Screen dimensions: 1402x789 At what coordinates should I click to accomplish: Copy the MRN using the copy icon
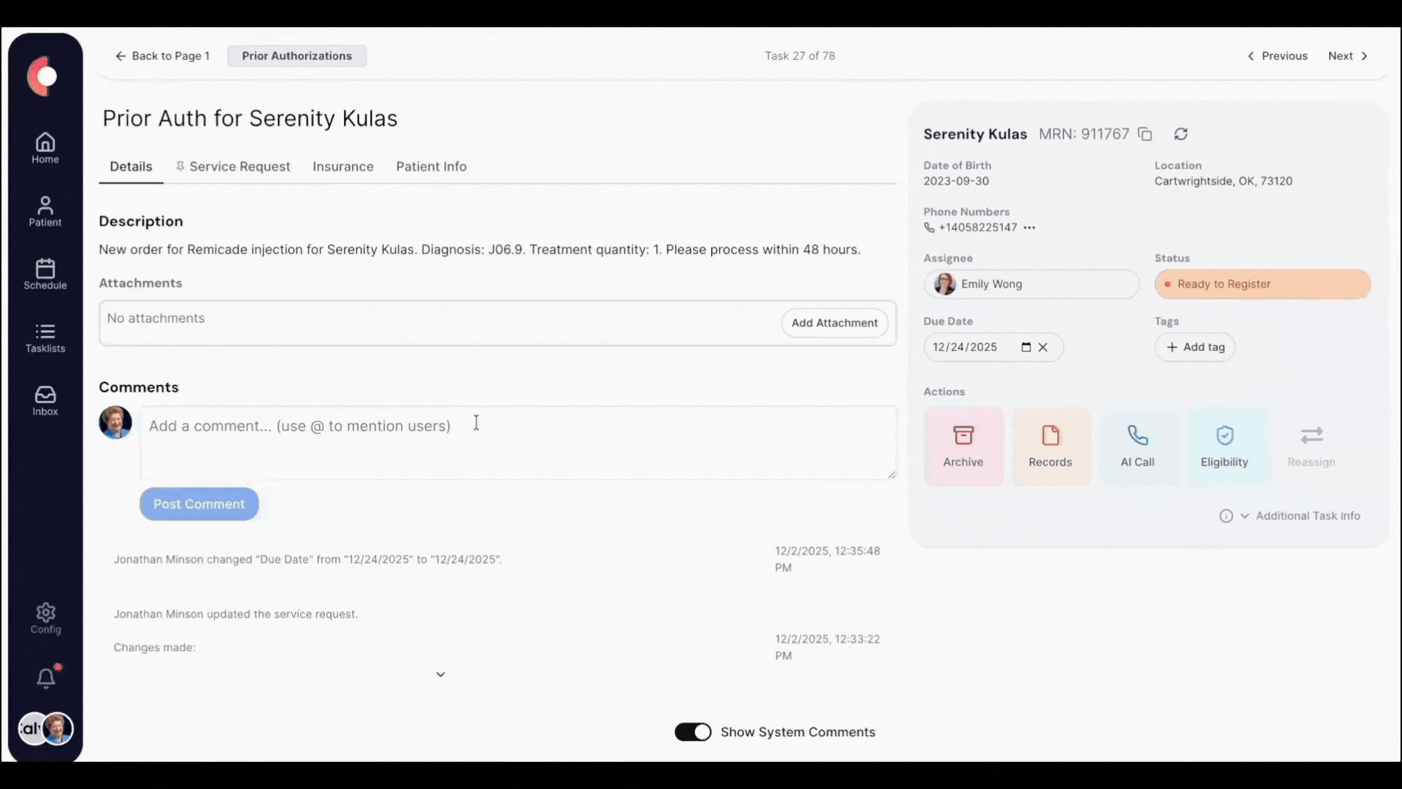(1144, 134)
